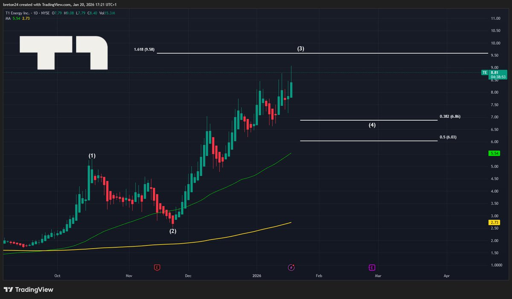The image size is (512, 299).
Task: Click the 10.00 price axis level
Action: 495,43
